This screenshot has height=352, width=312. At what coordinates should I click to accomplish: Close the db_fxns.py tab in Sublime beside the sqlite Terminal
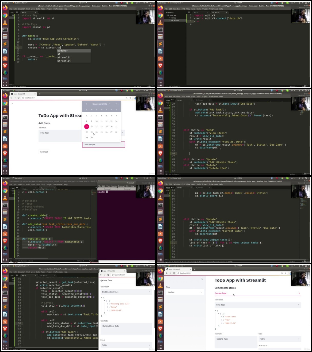[54, 188]
